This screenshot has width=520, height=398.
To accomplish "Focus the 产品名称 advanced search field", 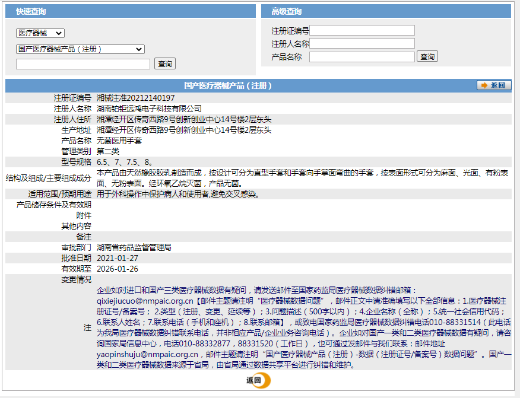I will pyautogui.click(x=362, y=57).
